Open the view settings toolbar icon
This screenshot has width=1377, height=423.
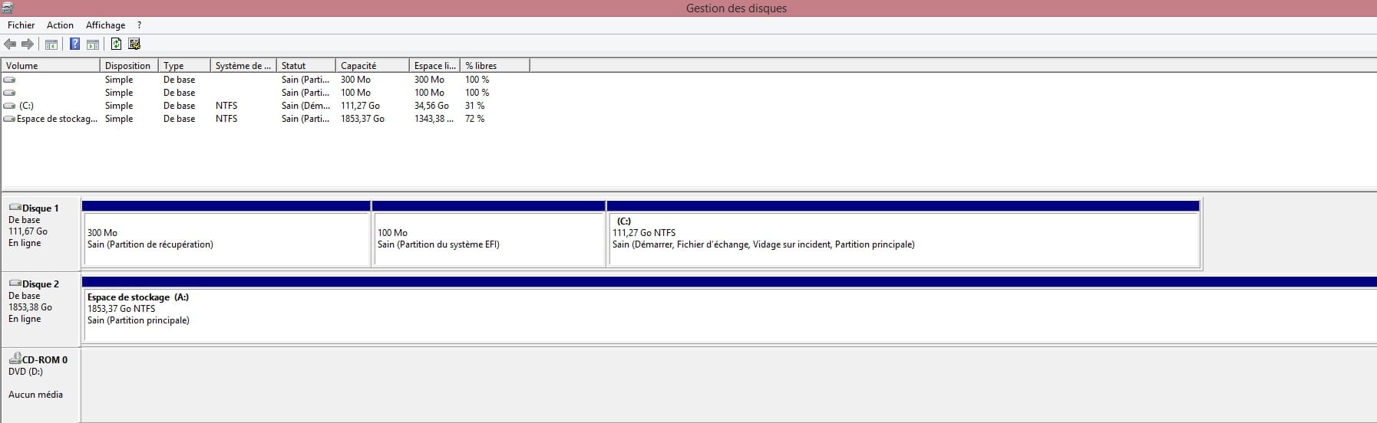(x=134, y=44)
